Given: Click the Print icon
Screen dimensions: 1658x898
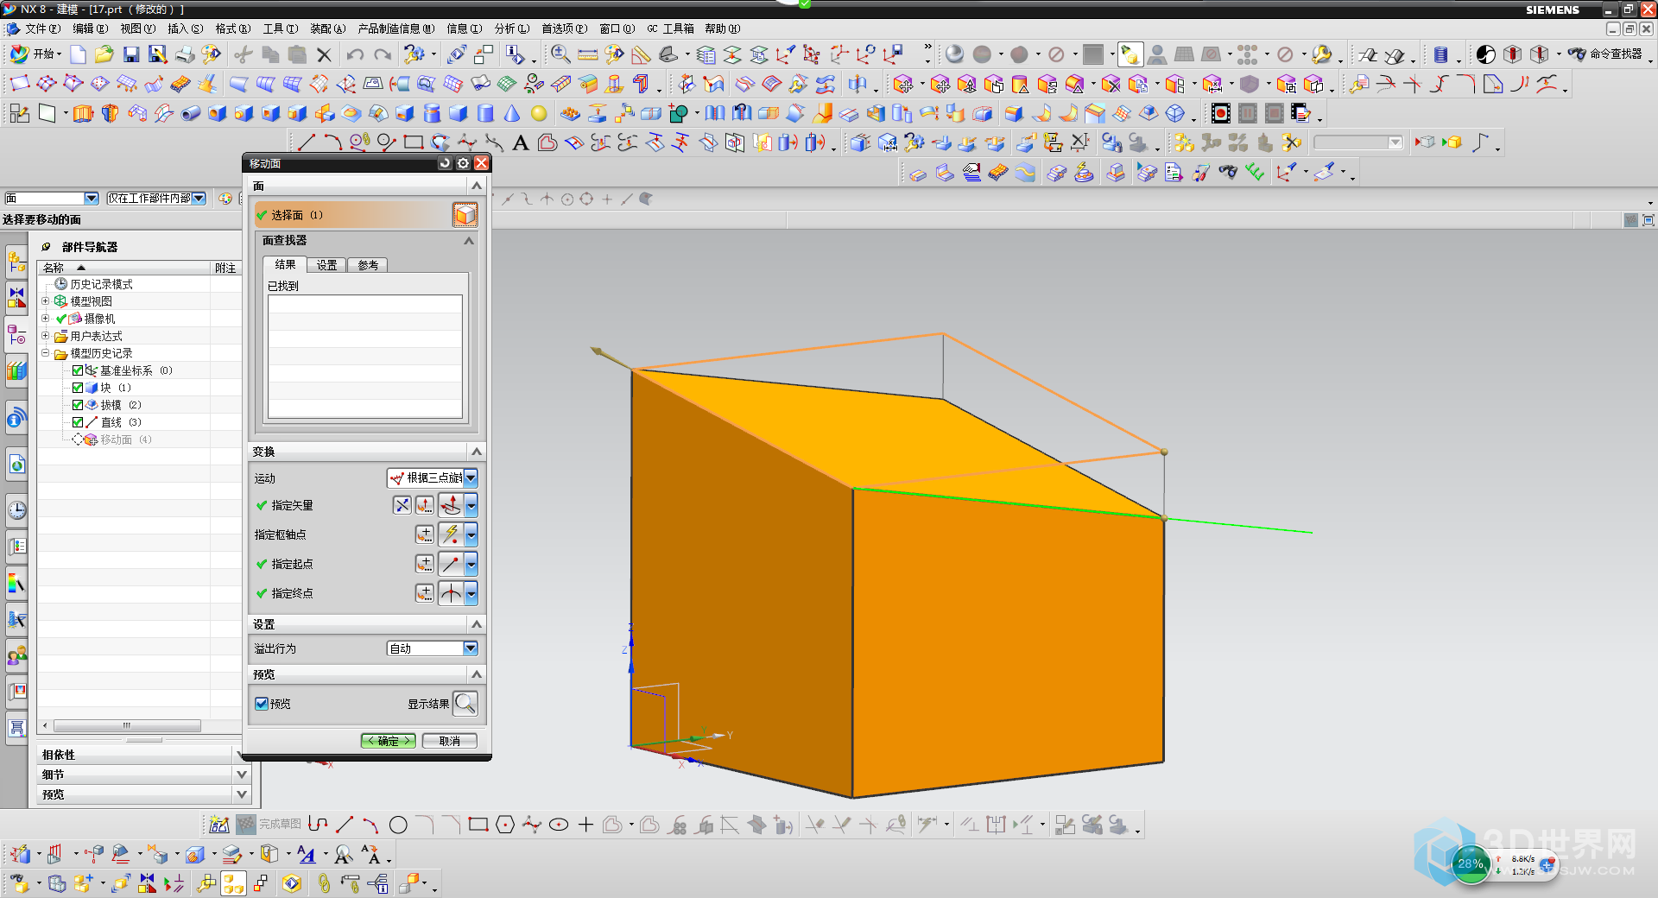Looking at the screenshot, I should pos(185,54).
